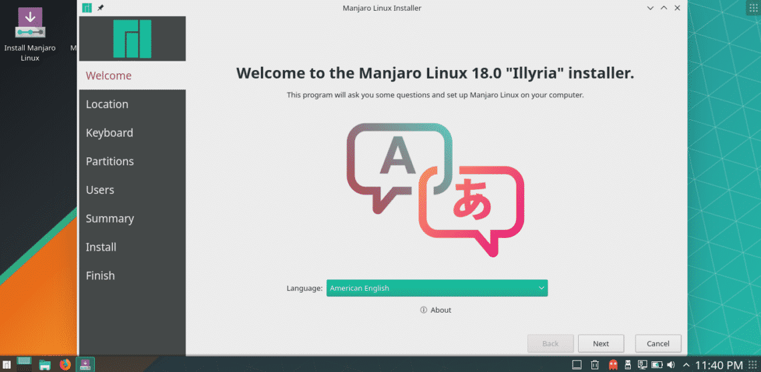Open the About link
The height and width of the screenshot is (372, 761).
coord(436,310)
